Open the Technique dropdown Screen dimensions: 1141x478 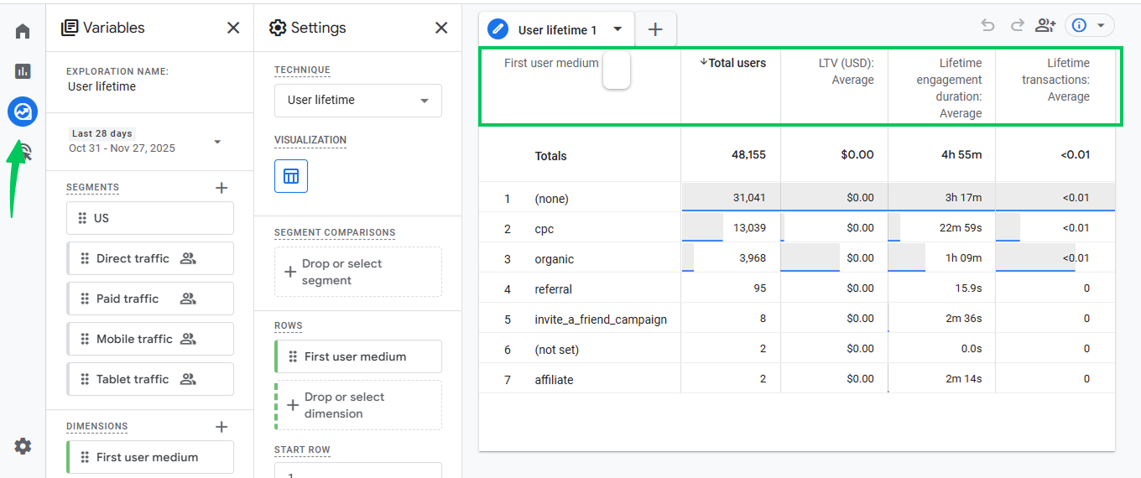pos(358,100)
